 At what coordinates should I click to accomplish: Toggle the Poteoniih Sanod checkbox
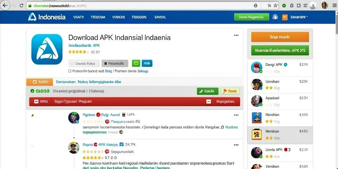click(70, 71)
